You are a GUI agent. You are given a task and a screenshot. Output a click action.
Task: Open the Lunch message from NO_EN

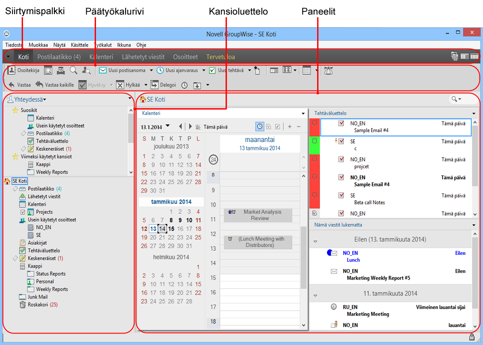[x=353, y=260]
